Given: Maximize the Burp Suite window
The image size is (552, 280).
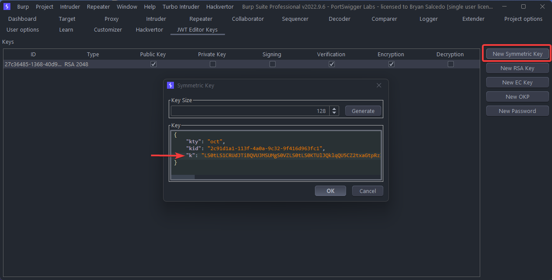Looking at the screenshot, I should click(x=523, y=6).
